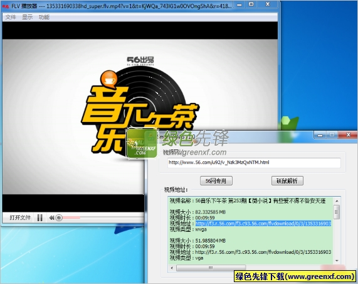
Task: Open the 文件 menu in FLV player
Action: pyautogui.click(x=11, y=17)
